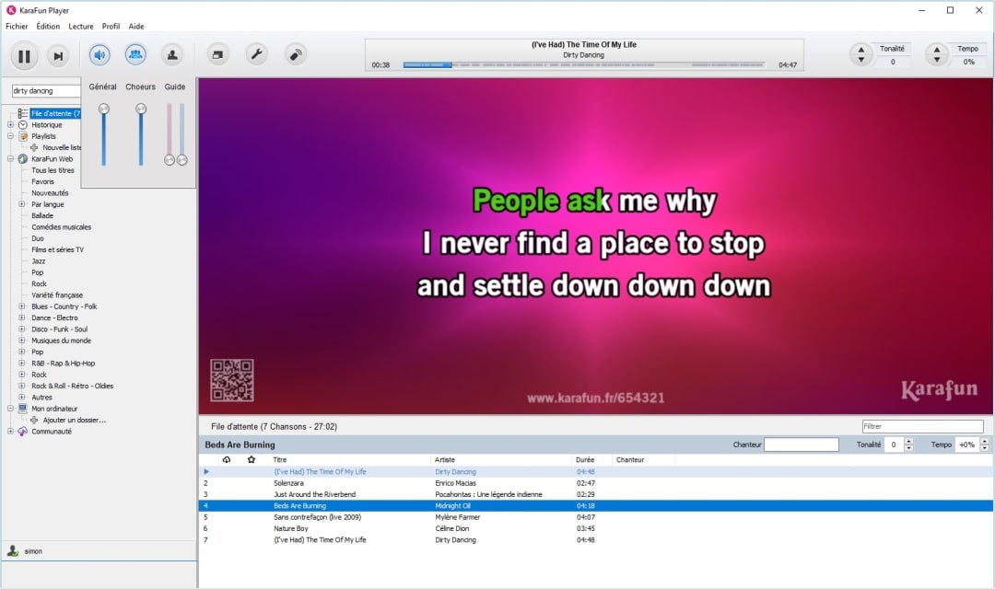This screenshot has width=995, height=589.
Task: Click the Chanteur input field
Action: coord(801,445)
